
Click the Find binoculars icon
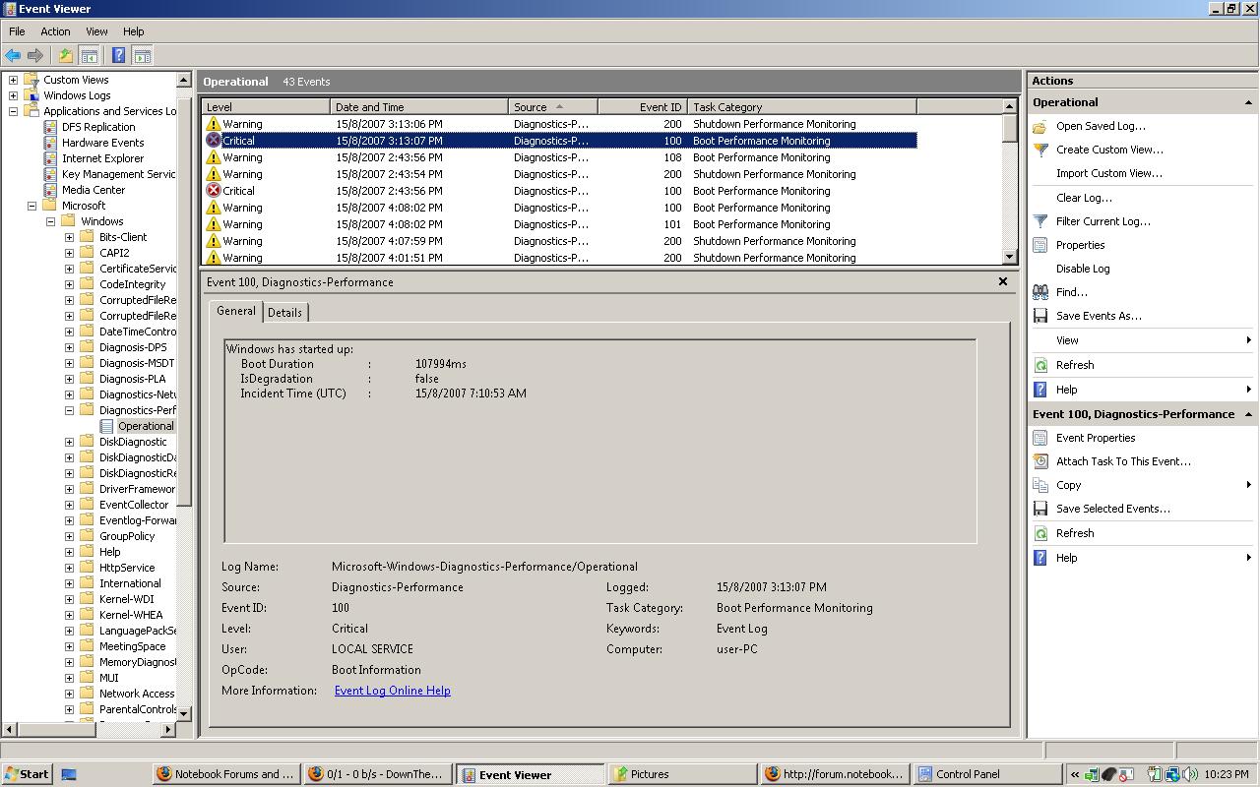1040,292
